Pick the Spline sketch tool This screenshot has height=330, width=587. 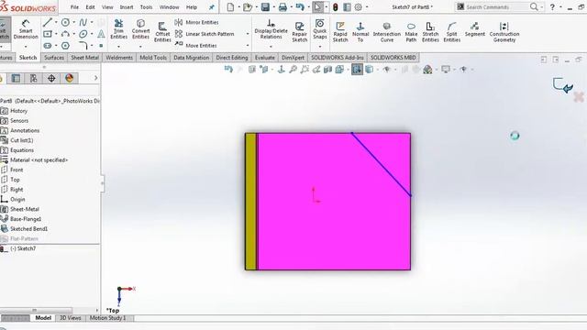point(83,22)
